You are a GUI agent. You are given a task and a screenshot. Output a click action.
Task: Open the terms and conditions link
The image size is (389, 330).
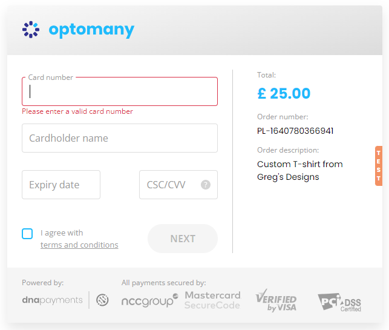pos(79,245)
